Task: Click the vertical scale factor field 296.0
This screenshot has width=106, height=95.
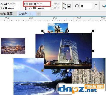Action: (57, 8)
